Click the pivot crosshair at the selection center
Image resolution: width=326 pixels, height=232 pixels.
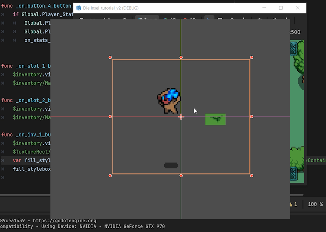pyautogui.click(x=181, y=117)
